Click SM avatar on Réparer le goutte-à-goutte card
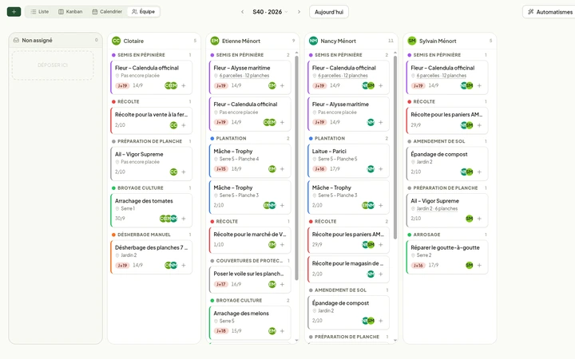The height and width of the screenshot is (359, 575). pos(470,265)
